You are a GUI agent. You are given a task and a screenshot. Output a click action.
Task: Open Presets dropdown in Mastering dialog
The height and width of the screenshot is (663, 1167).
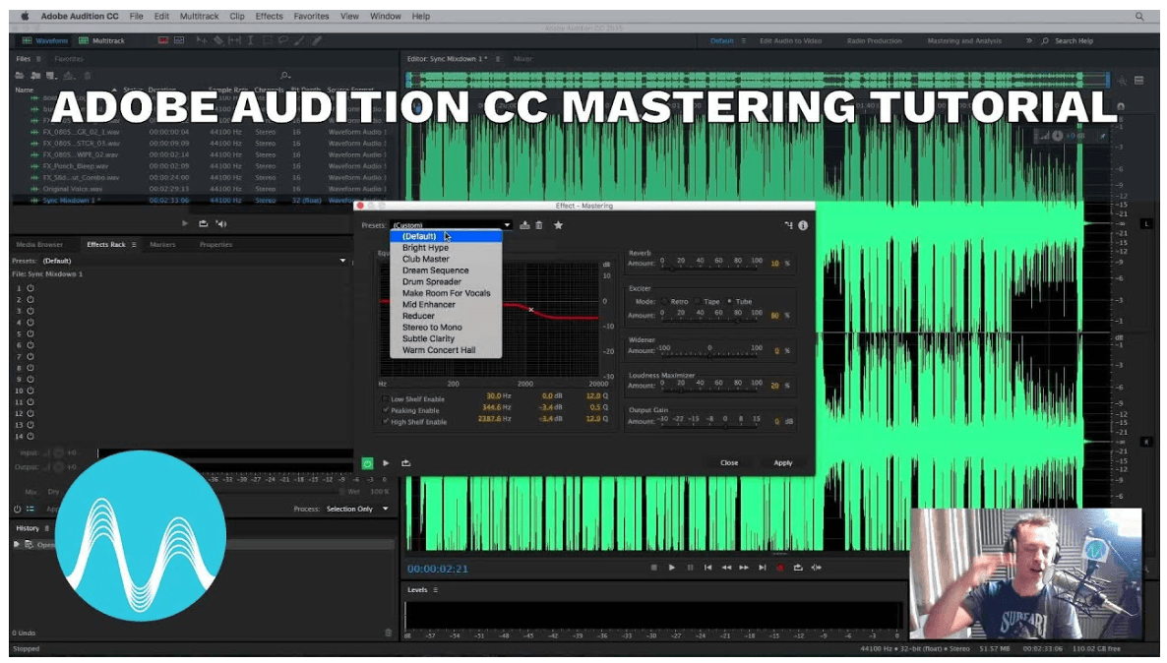coord(451,224)
